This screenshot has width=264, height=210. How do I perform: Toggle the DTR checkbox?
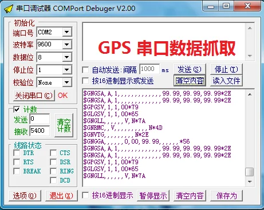tap(17, 153)
